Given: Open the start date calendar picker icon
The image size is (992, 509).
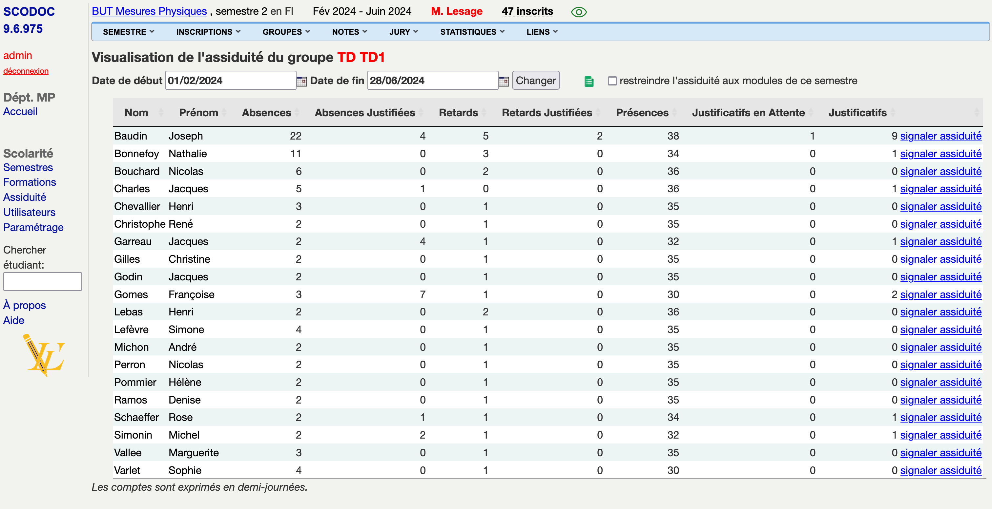Looking at the screenshot, I should tap(301, 81).
